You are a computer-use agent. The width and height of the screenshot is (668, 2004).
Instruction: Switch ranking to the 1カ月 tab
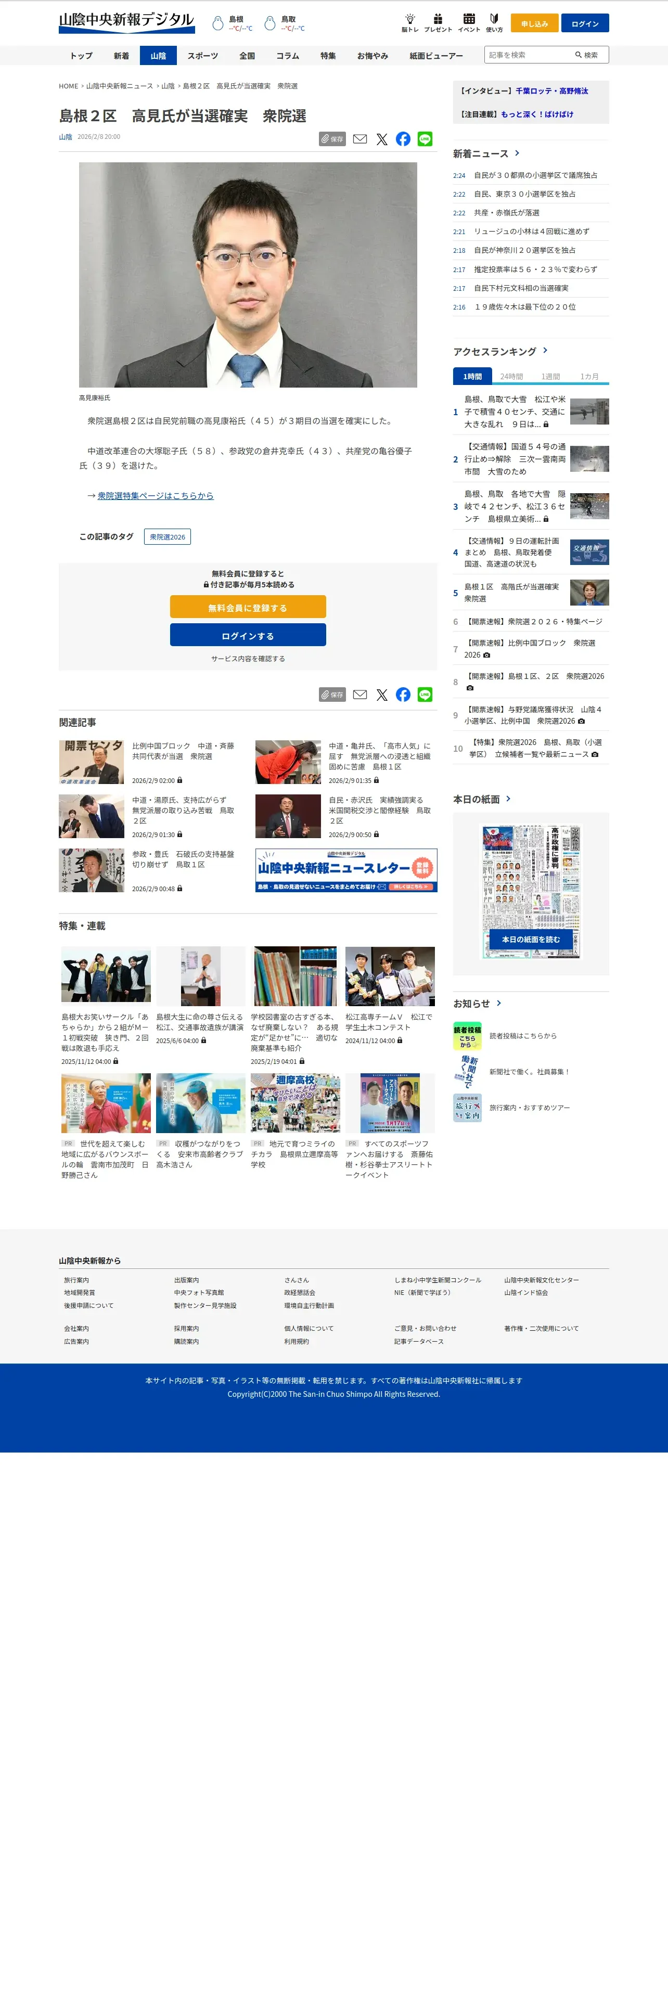click(x=589, y=376)
